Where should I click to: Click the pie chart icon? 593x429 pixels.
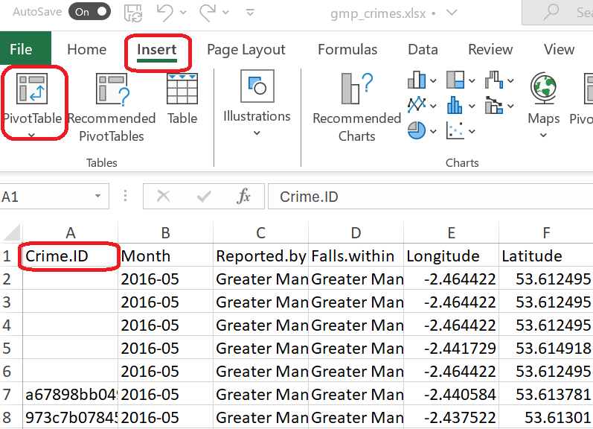coord(417,130)
